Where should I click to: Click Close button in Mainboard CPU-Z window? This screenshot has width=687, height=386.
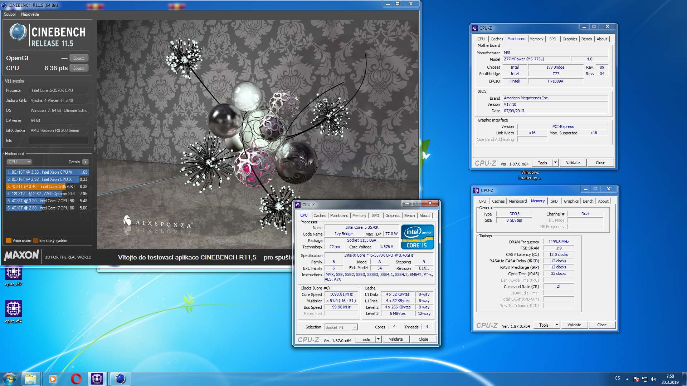[x=600, y=163]
